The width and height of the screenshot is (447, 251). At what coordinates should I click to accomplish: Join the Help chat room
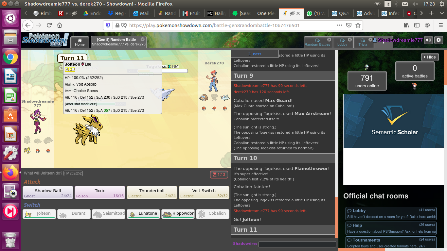coord(391,228)
